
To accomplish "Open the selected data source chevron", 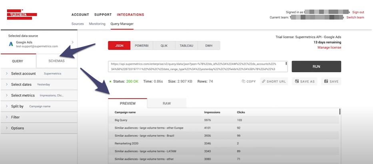I will [72, 42].
